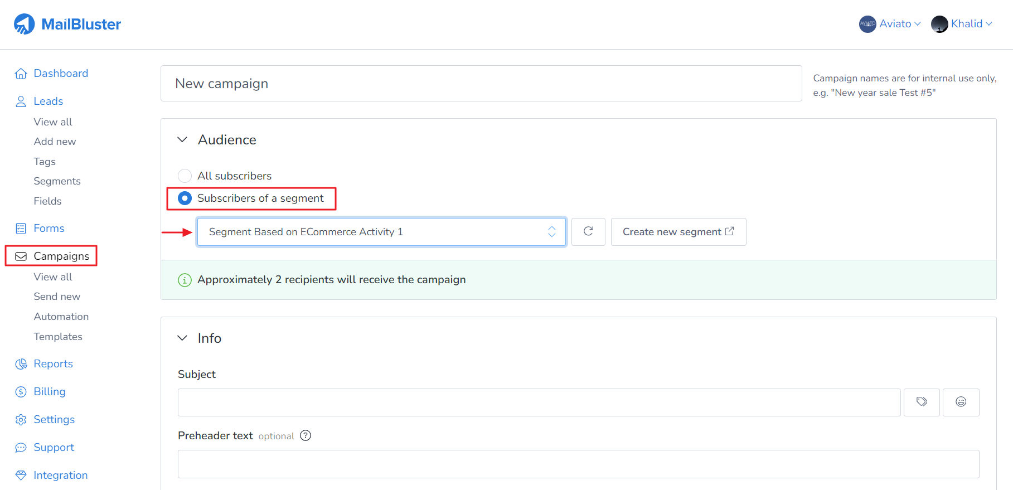Click the Subject input field

[539, 402]
